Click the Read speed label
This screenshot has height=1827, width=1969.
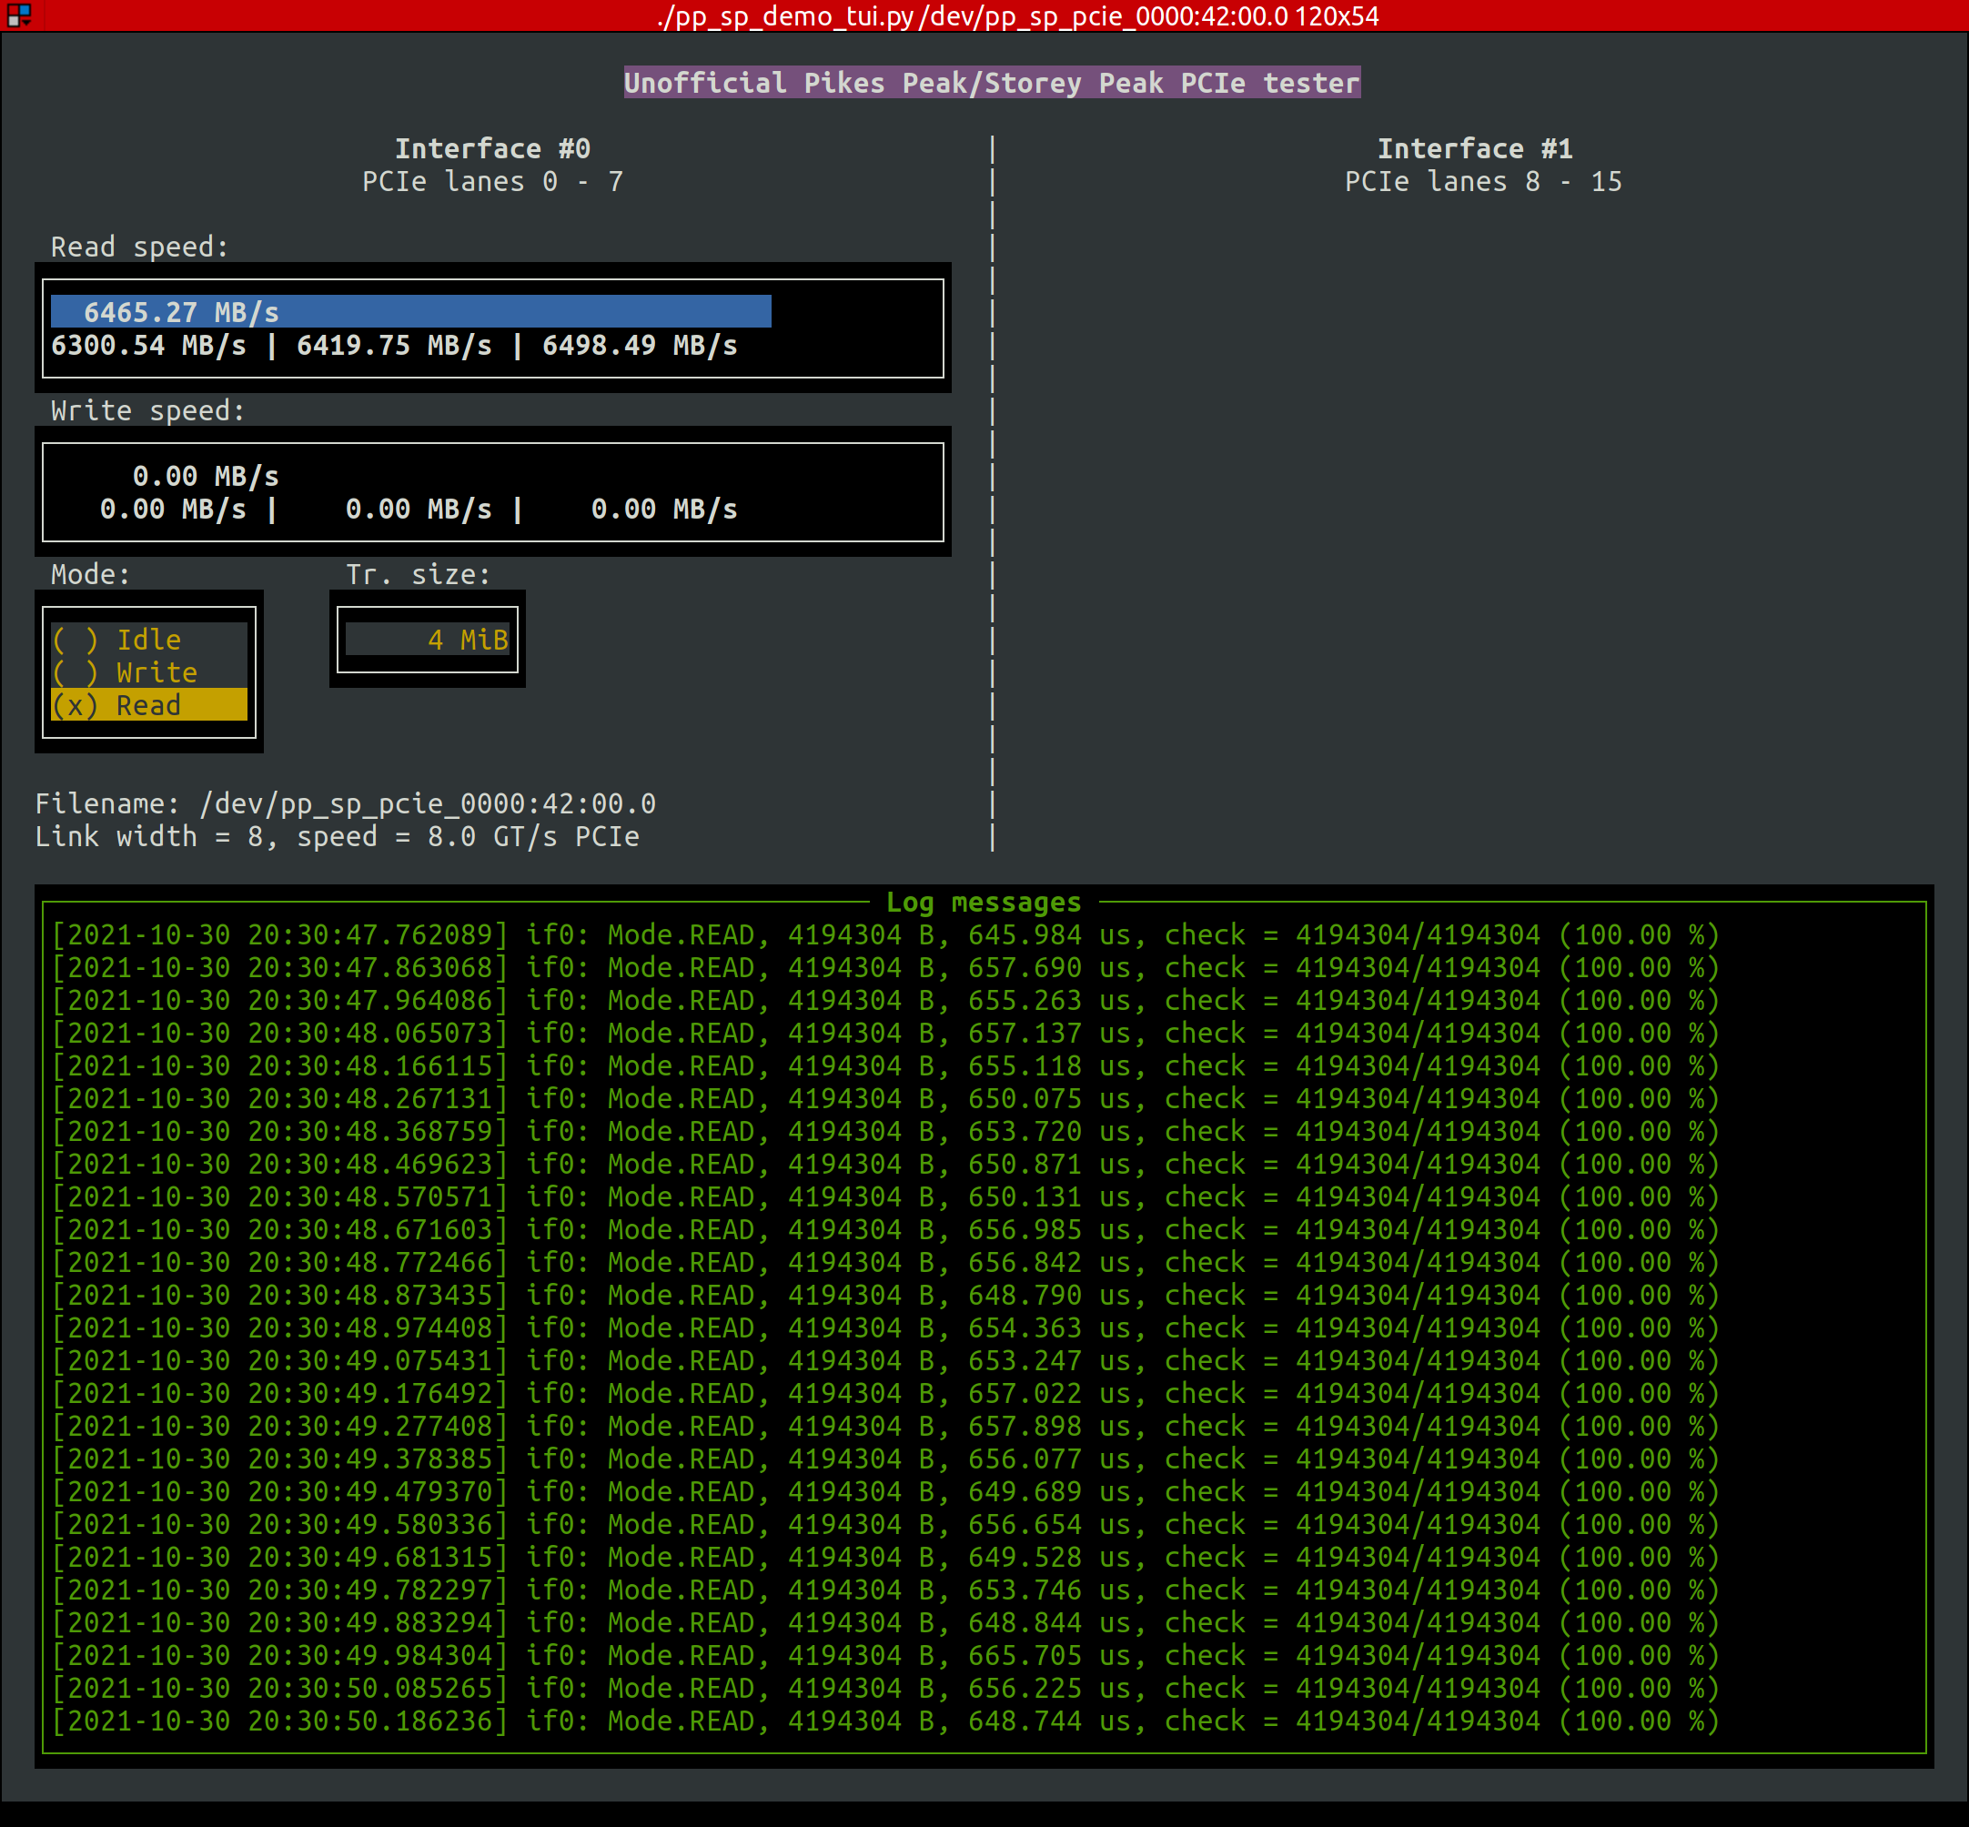[x=139, y=247]
